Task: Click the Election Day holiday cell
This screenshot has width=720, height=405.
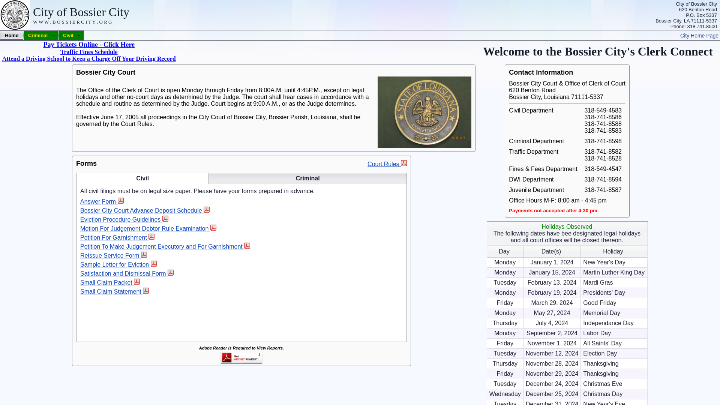Action: click(x=614, y=354)
